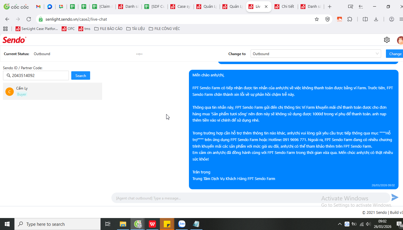Reload the current page

[x=29, y=19]
